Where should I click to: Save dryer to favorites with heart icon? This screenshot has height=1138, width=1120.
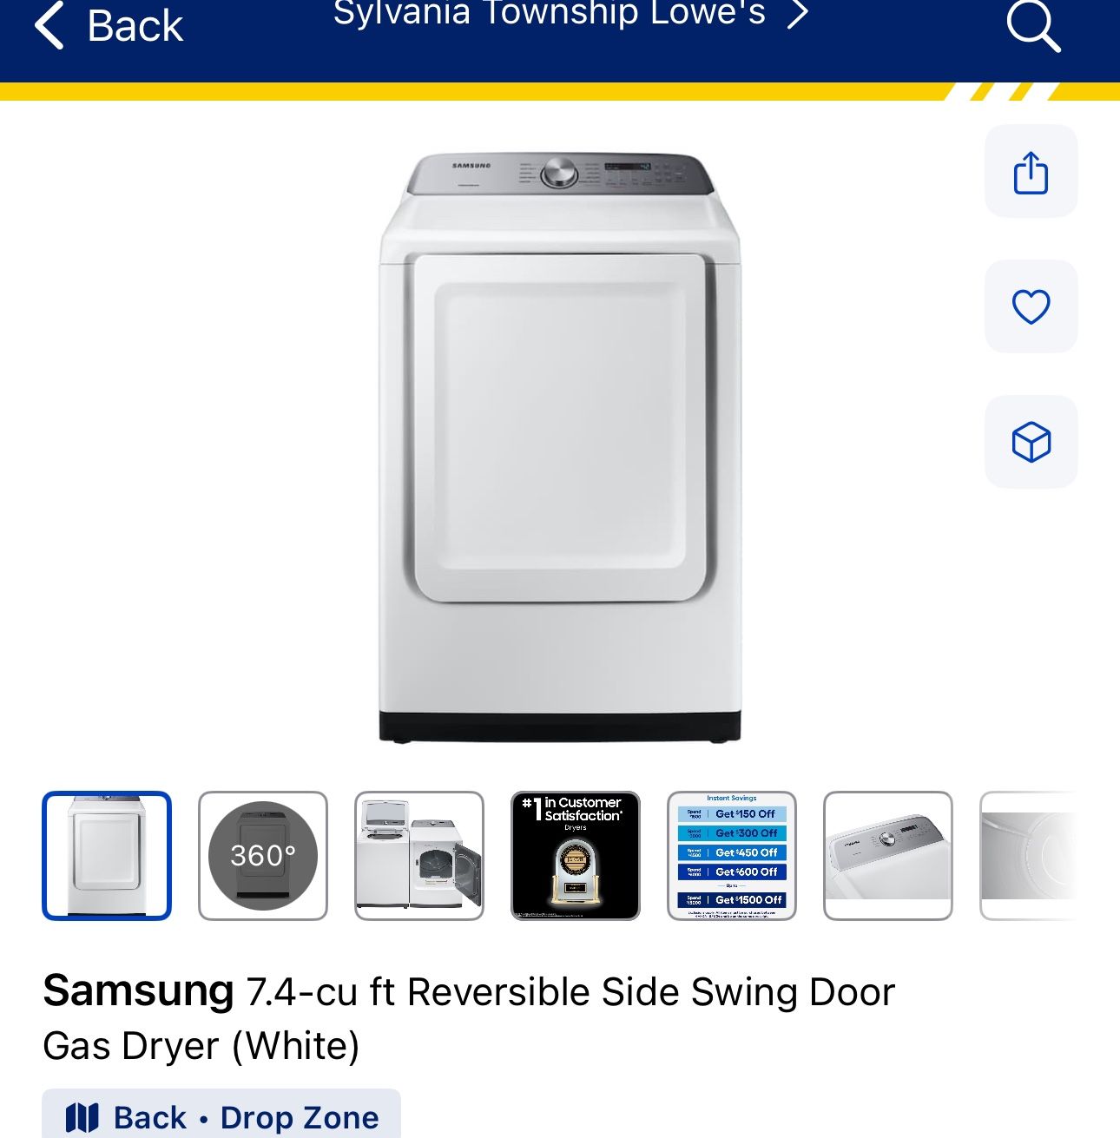coord(1031,306)
